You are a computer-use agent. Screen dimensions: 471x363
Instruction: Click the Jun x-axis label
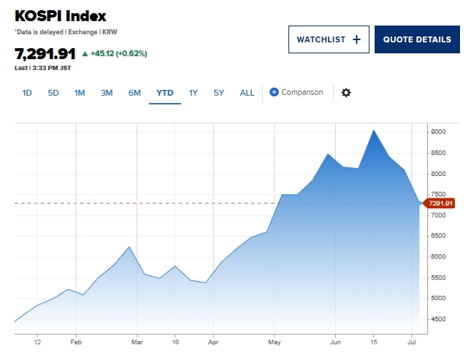335,343
